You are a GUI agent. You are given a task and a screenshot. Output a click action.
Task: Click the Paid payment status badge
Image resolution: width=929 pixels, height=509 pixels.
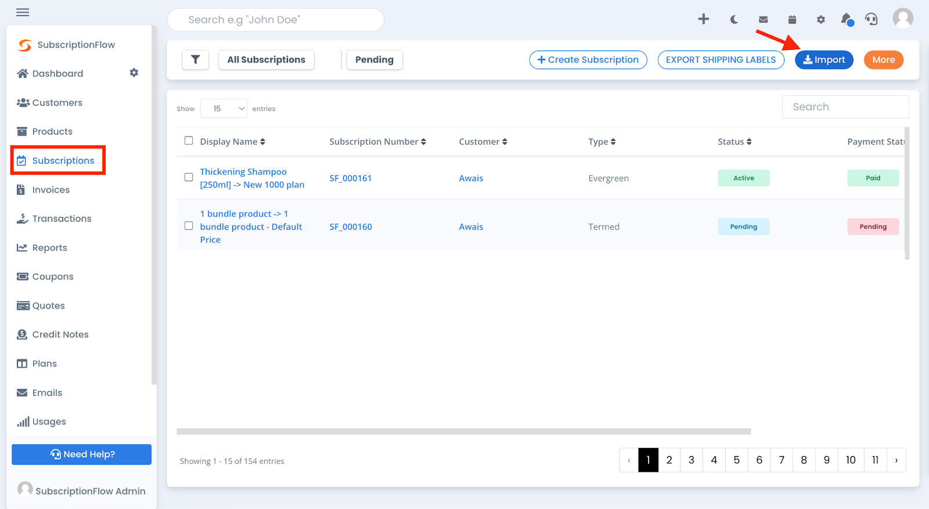(873, 178)
